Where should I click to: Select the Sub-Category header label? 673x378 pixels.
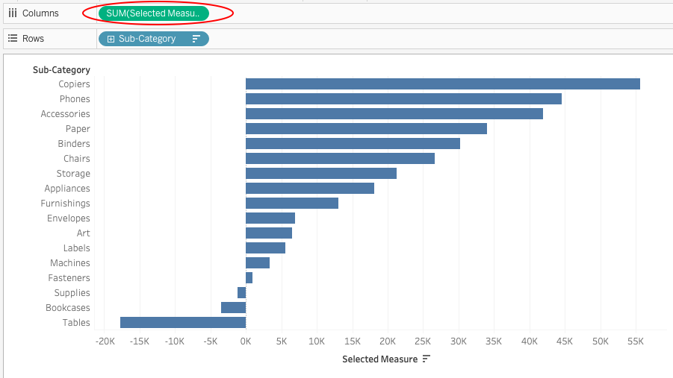pyautogui.click(x=61, y=70)
